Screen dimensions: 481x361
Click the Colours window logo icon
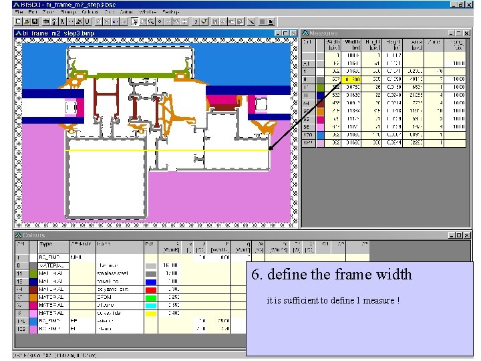pos(19,235)
